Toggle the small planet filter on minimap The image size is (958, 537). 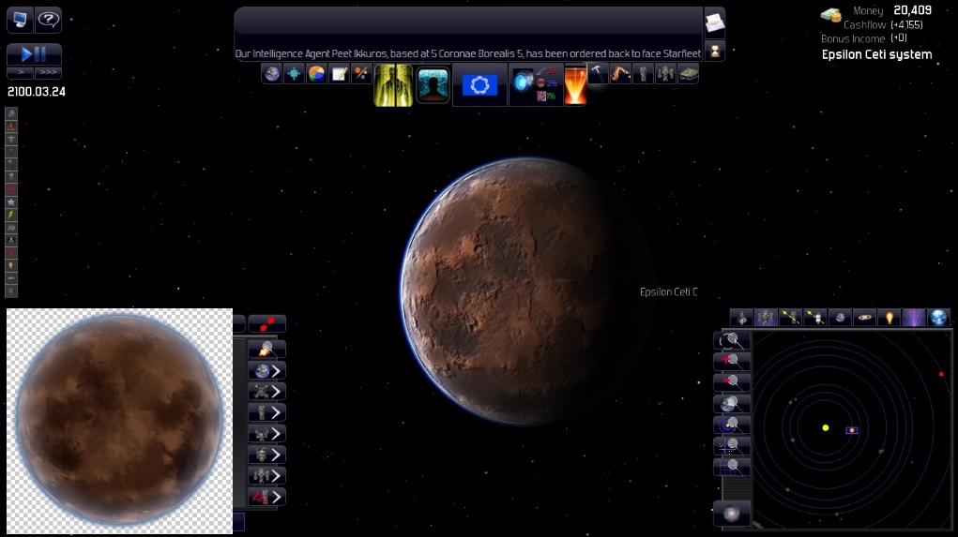(x=840, y=318)
